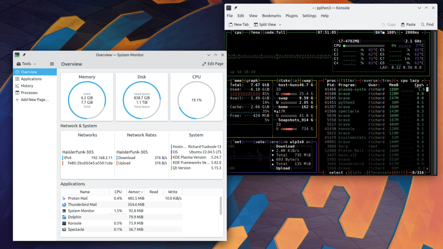Open the Split View dropdown arrow
Image resolution: width=443 pixels, height=249 pixels.
tap(280, 25)
